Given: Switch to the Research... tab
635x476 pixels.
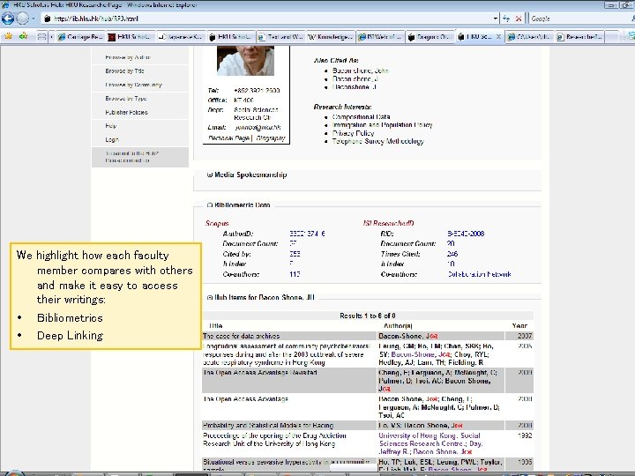Looking at the screenshot, I should [579, 37].
